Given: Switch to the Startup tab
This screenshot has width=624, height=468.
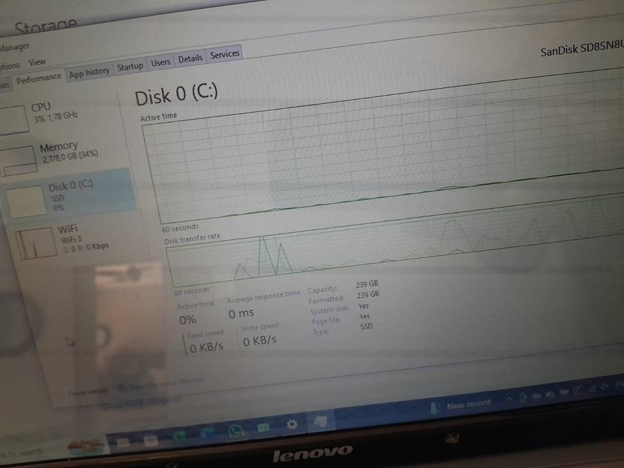Looking at the screenshot, I should click(x=130, y=67).
